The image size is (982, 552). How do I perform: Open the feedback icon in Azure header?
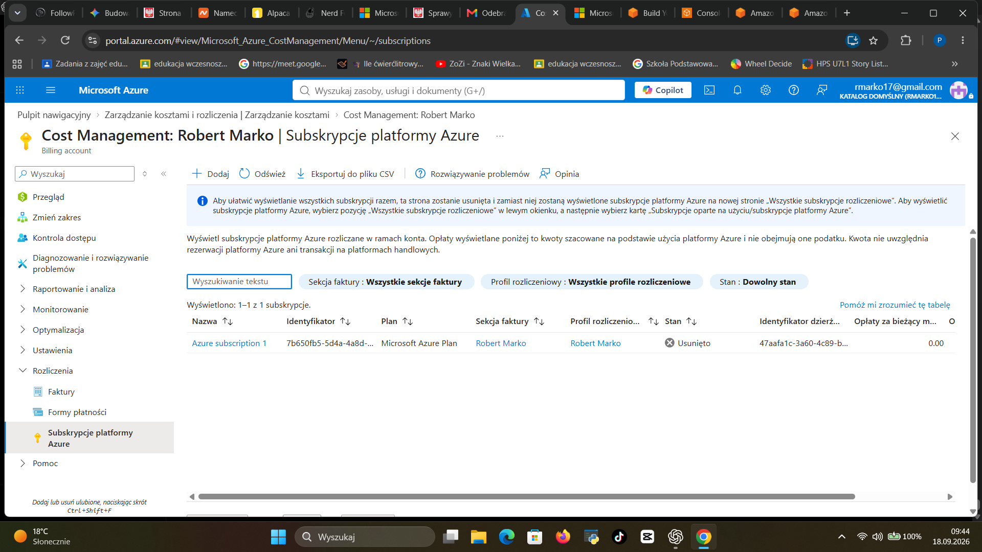pos(822,90)
